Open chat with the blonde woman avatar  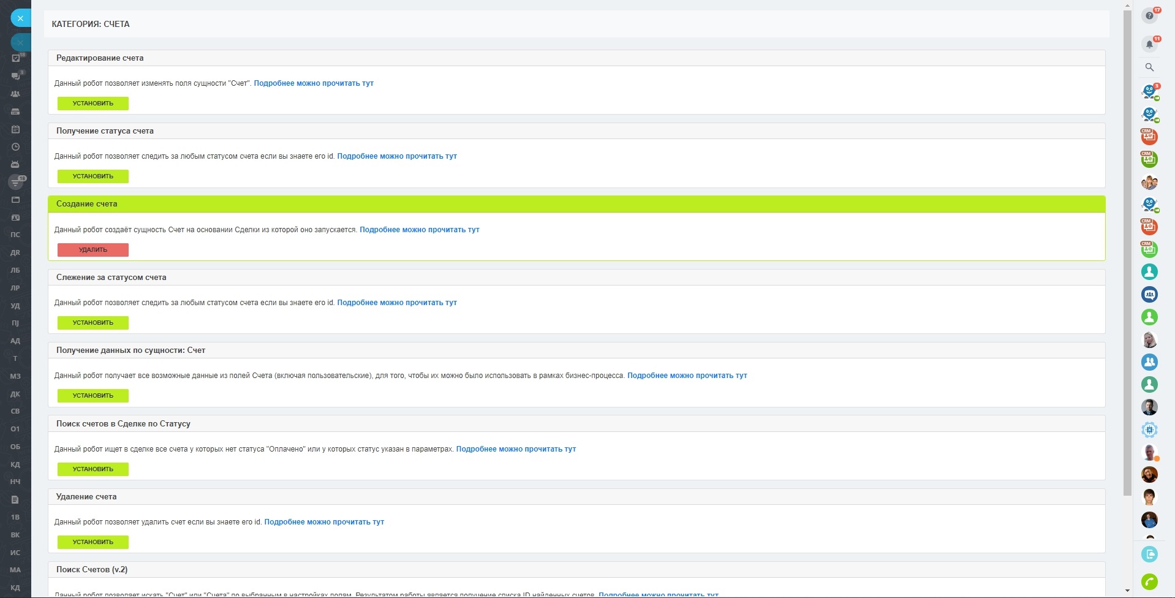click(x=1149, y=339)
